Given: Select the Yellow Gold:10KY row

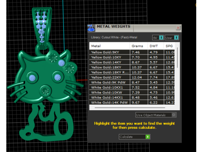Looking at the screenshot, I should tap(132, 57).
